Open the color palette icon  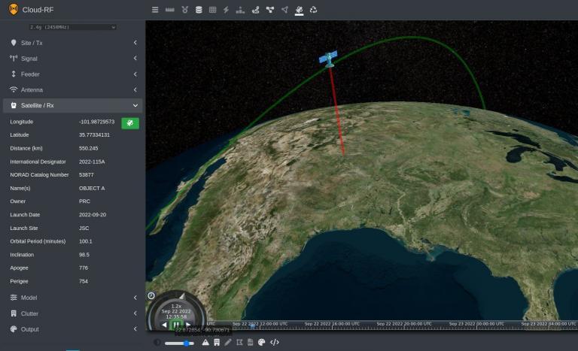tap(261, 342)
